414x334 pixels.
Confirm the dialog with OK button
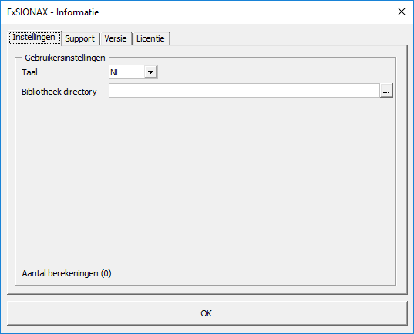coord(207,313)
